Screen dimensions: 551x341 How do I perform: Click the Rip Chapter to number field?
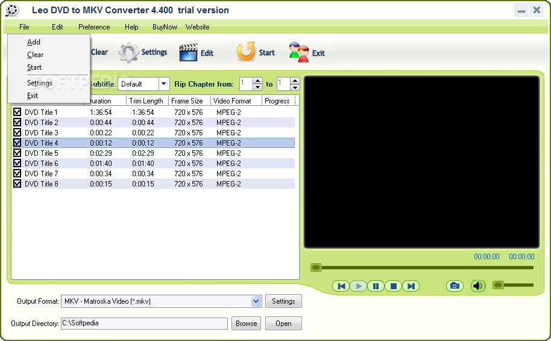(283, 84)
